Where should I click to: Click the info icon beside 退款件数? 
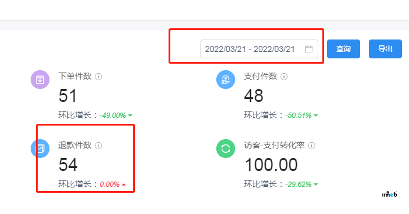(x=98, y=146)
